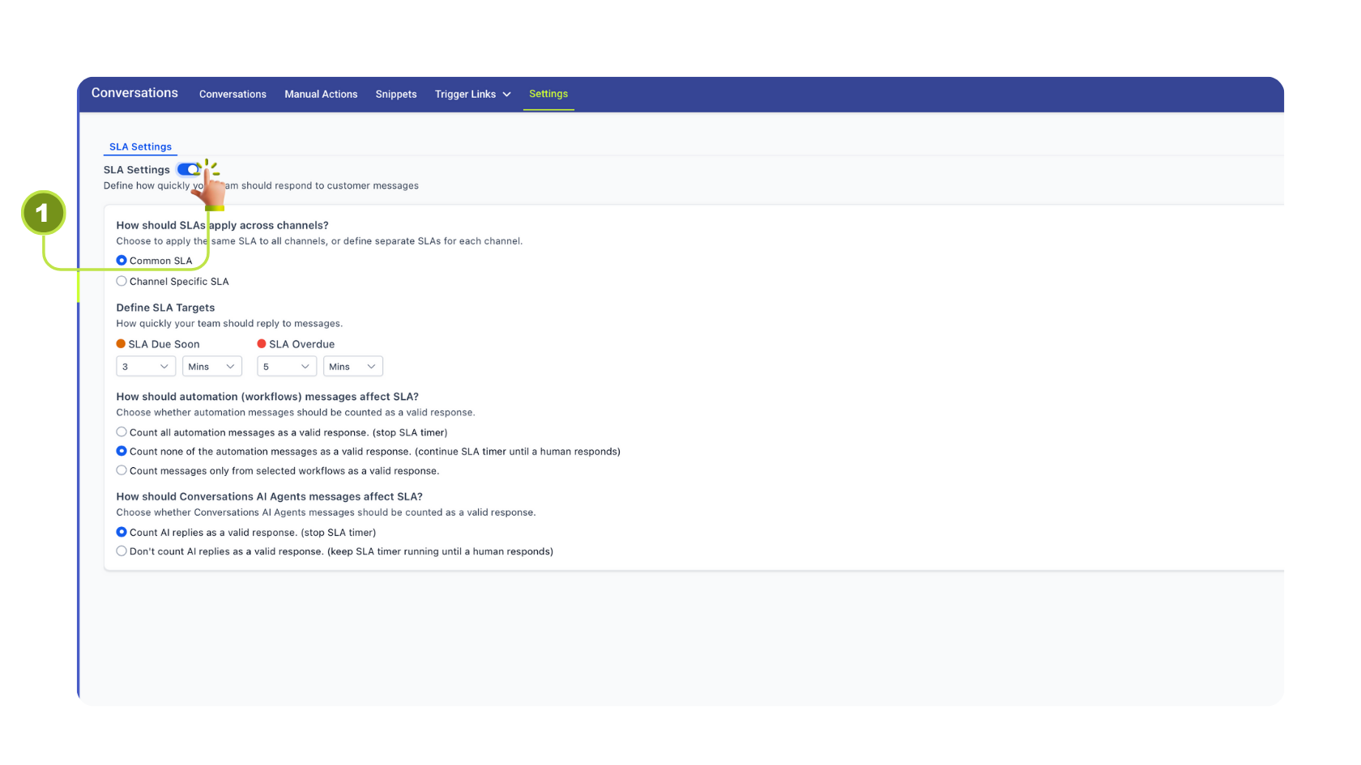Select Don't count AI replies option
The image size is (1361, 765).
[122, 551]
